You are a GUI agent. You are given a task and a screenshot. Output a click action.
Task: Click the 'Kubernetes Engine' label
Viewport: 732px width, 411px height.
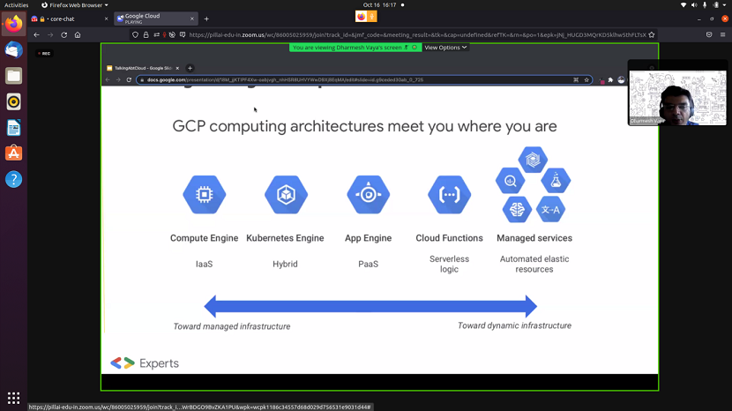point(285,238)
